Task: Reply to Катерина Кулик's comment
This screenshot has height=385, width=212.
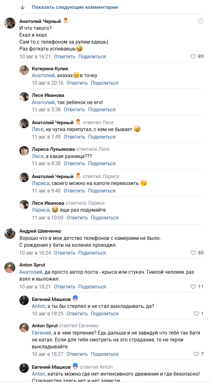Action: coord(77,83)
